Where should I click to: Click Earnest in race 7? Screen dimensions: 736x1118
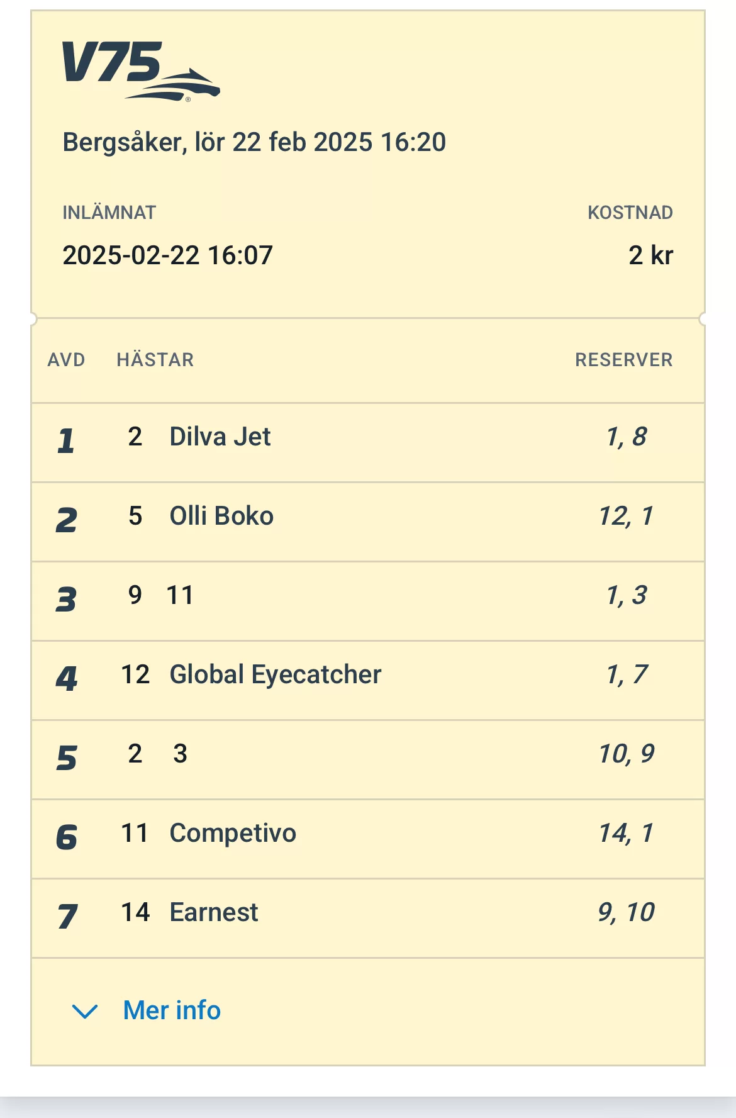pos(214,912)
